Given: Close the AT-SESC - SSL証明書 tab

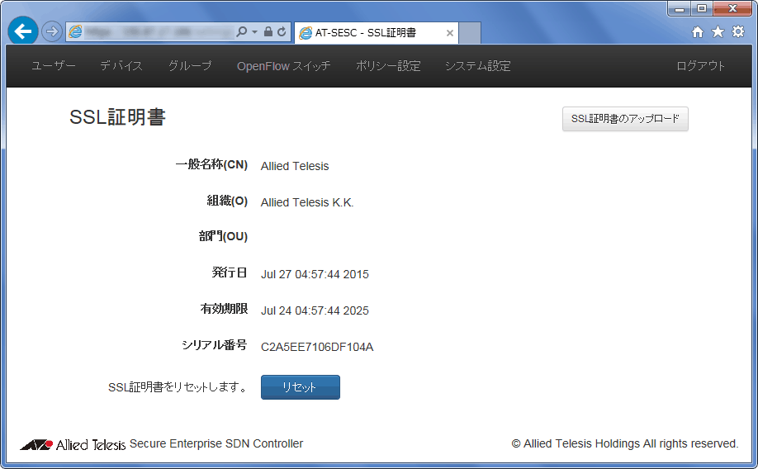Looking at the screenshot, I should click(449, 33).
